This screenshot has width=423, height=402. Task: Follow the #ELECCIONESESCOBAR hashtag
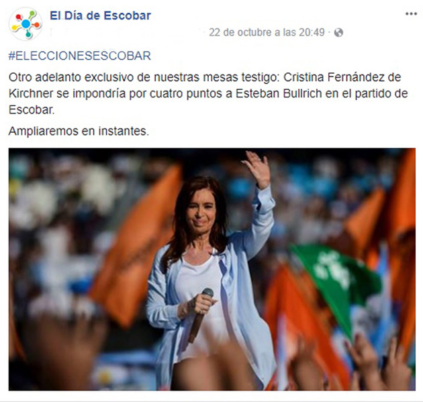[x=80, y=56]
